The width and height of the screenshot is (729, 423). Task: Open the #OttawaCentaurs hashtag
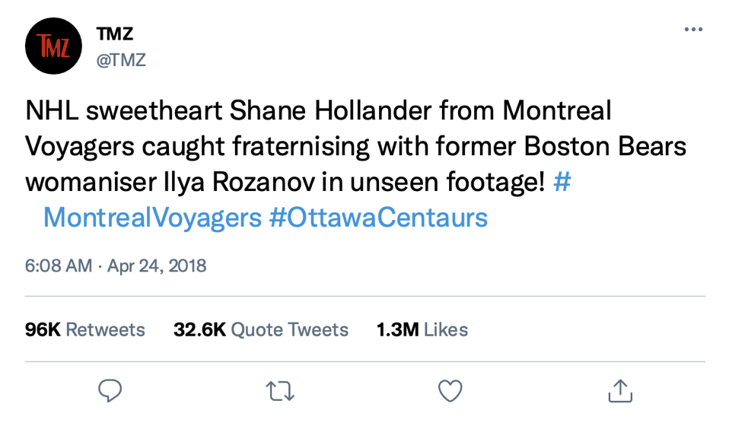point(378,218)
